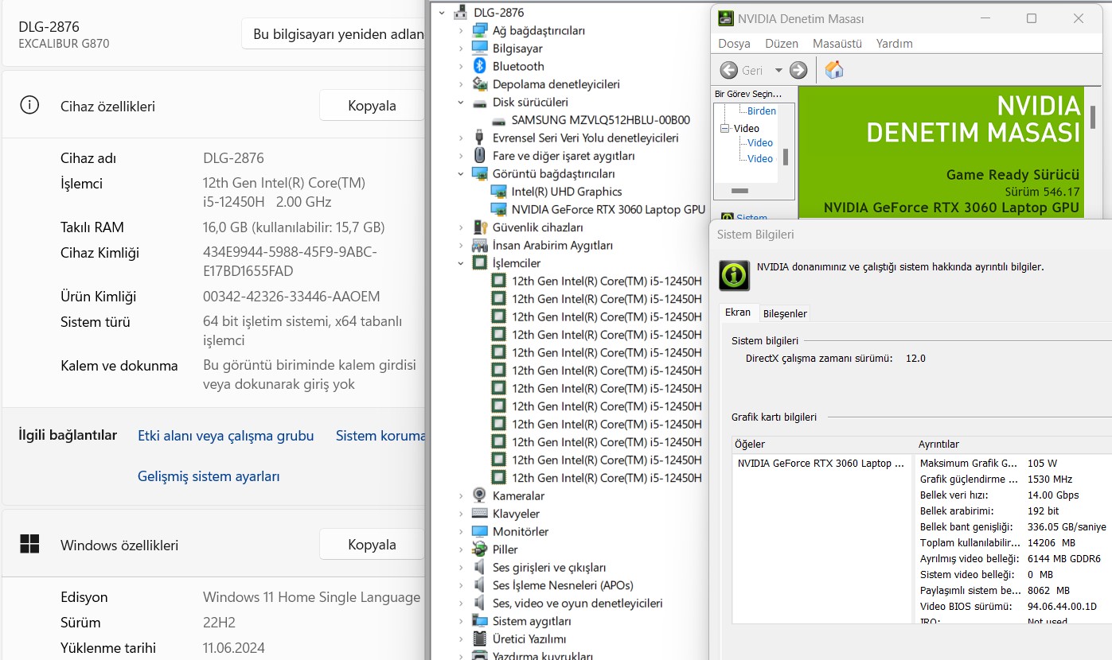The image size is (1112, 660).
Task: Click the Yükleme tarihi value 11.06.2024
Action: click(234, 648)
